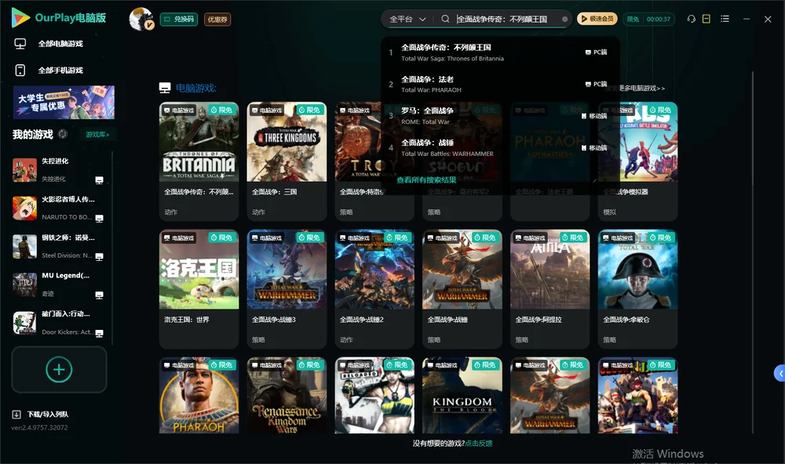
Task: Open 更多电脑游戏>> link
Action: tap(642, 88)
